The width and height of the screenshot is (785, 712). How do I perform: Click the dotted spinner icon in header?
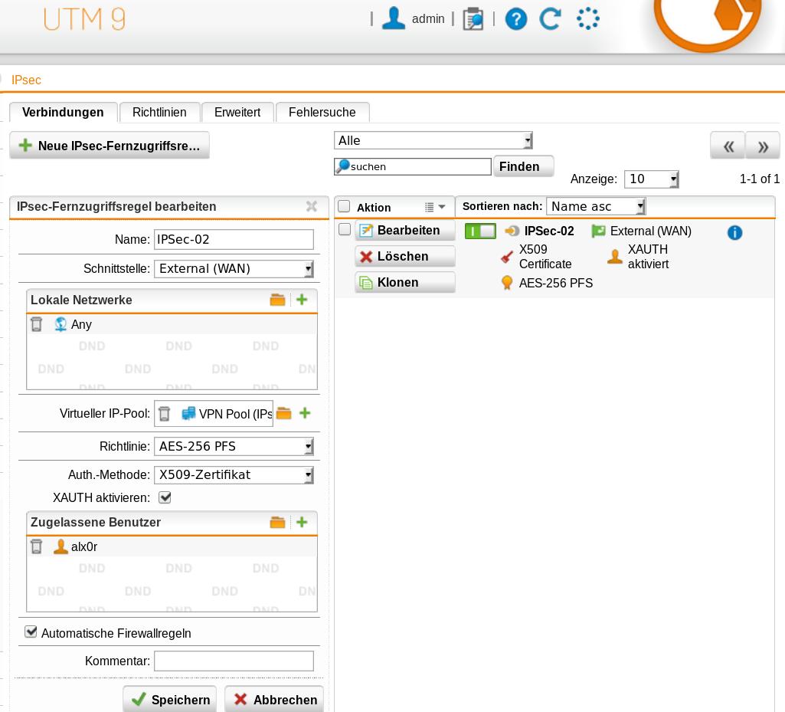coord(587,19)
